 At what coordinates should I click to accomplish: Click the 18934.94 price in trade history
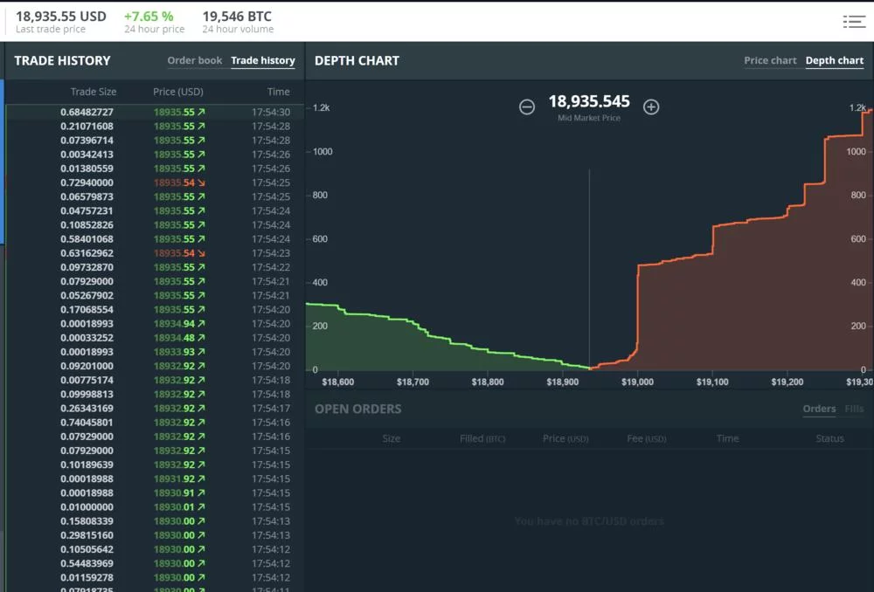[x=175, y=324]
